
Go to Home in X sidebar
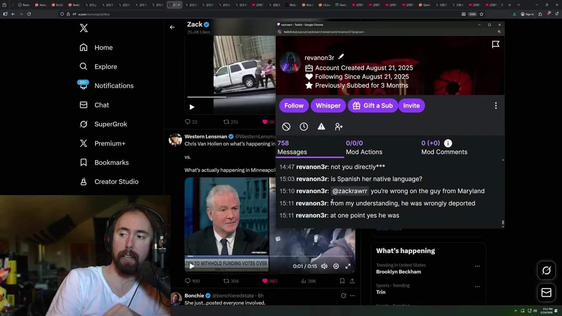pos(96,47)
